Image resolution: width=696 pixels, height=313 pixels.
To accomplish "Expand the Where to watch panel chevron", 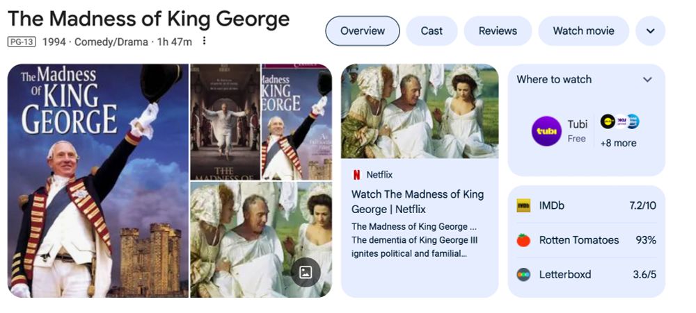I will click(647, 80).
